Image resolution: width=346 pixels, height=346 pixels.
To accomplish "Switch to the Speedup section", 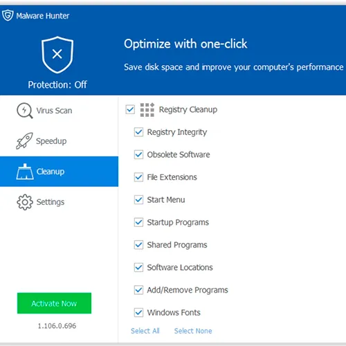I will (x=59, y=141).
